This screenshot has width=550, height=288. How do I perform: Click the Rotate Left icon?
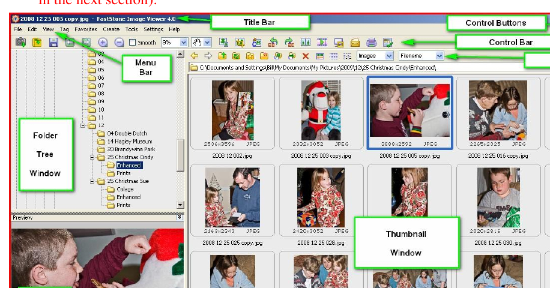(x=273, y=43)
